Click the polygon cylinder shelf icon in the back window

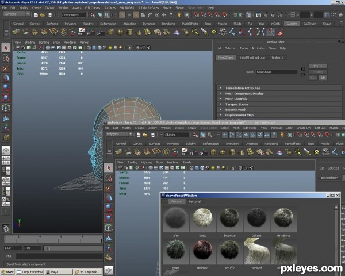click(129, 32)
